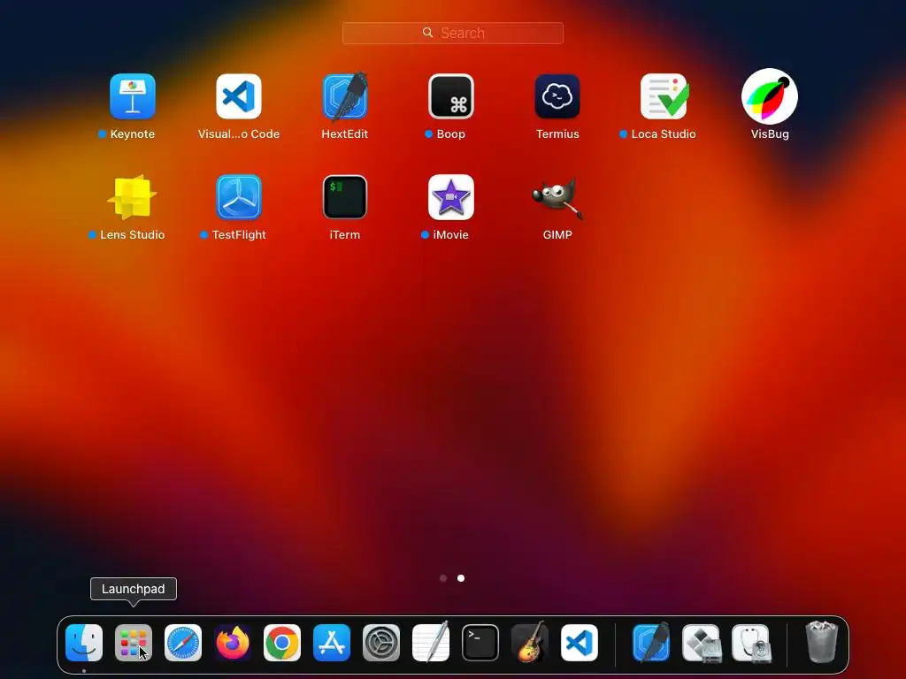Open the TestFlight app
The height and width of the screenshot is (679, 906).
tap(239, 197)
